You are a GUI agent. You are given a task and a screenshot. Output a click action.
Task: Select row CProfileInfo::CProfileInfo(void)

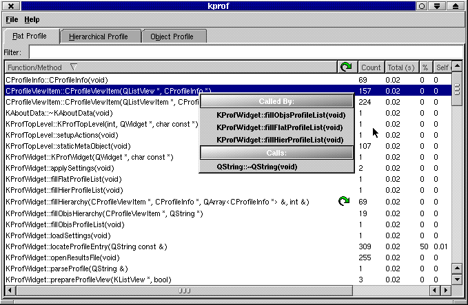point(228,80)
